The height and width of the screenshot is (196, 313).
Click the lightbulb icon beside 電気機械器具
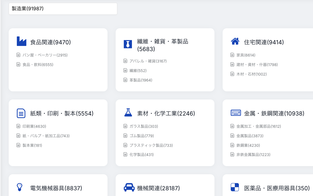(20, 187)
